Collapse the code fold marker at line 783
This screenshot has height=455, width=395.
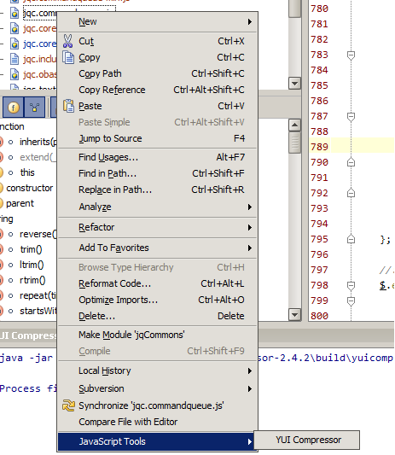(351, 55)
